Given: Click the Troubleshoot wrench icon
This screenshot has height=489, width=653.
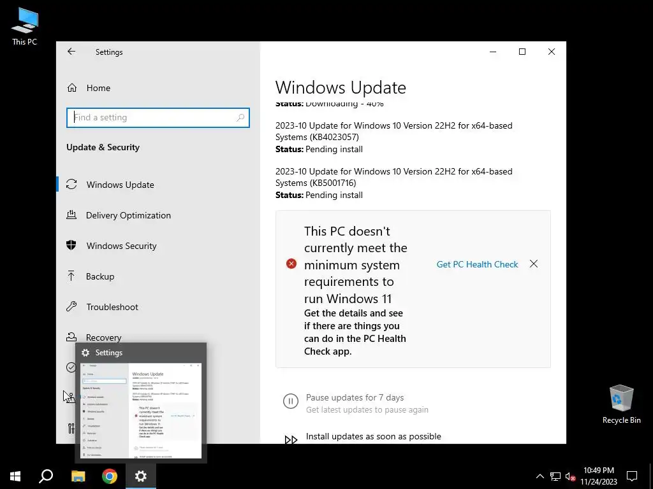Looking at the screenshot, I should [x=71, y=306].
